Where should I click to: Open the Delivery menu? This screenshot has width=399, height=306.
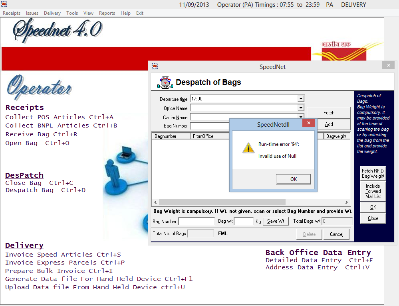[52, 13]
